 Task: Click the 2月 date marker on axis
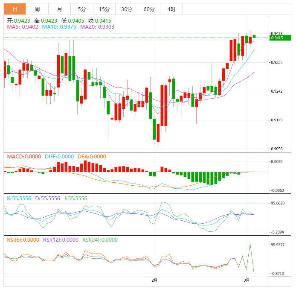click(154, 280)
